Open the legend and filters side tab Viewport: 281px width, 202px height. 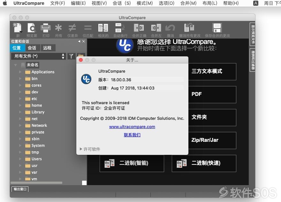[252, 60]
